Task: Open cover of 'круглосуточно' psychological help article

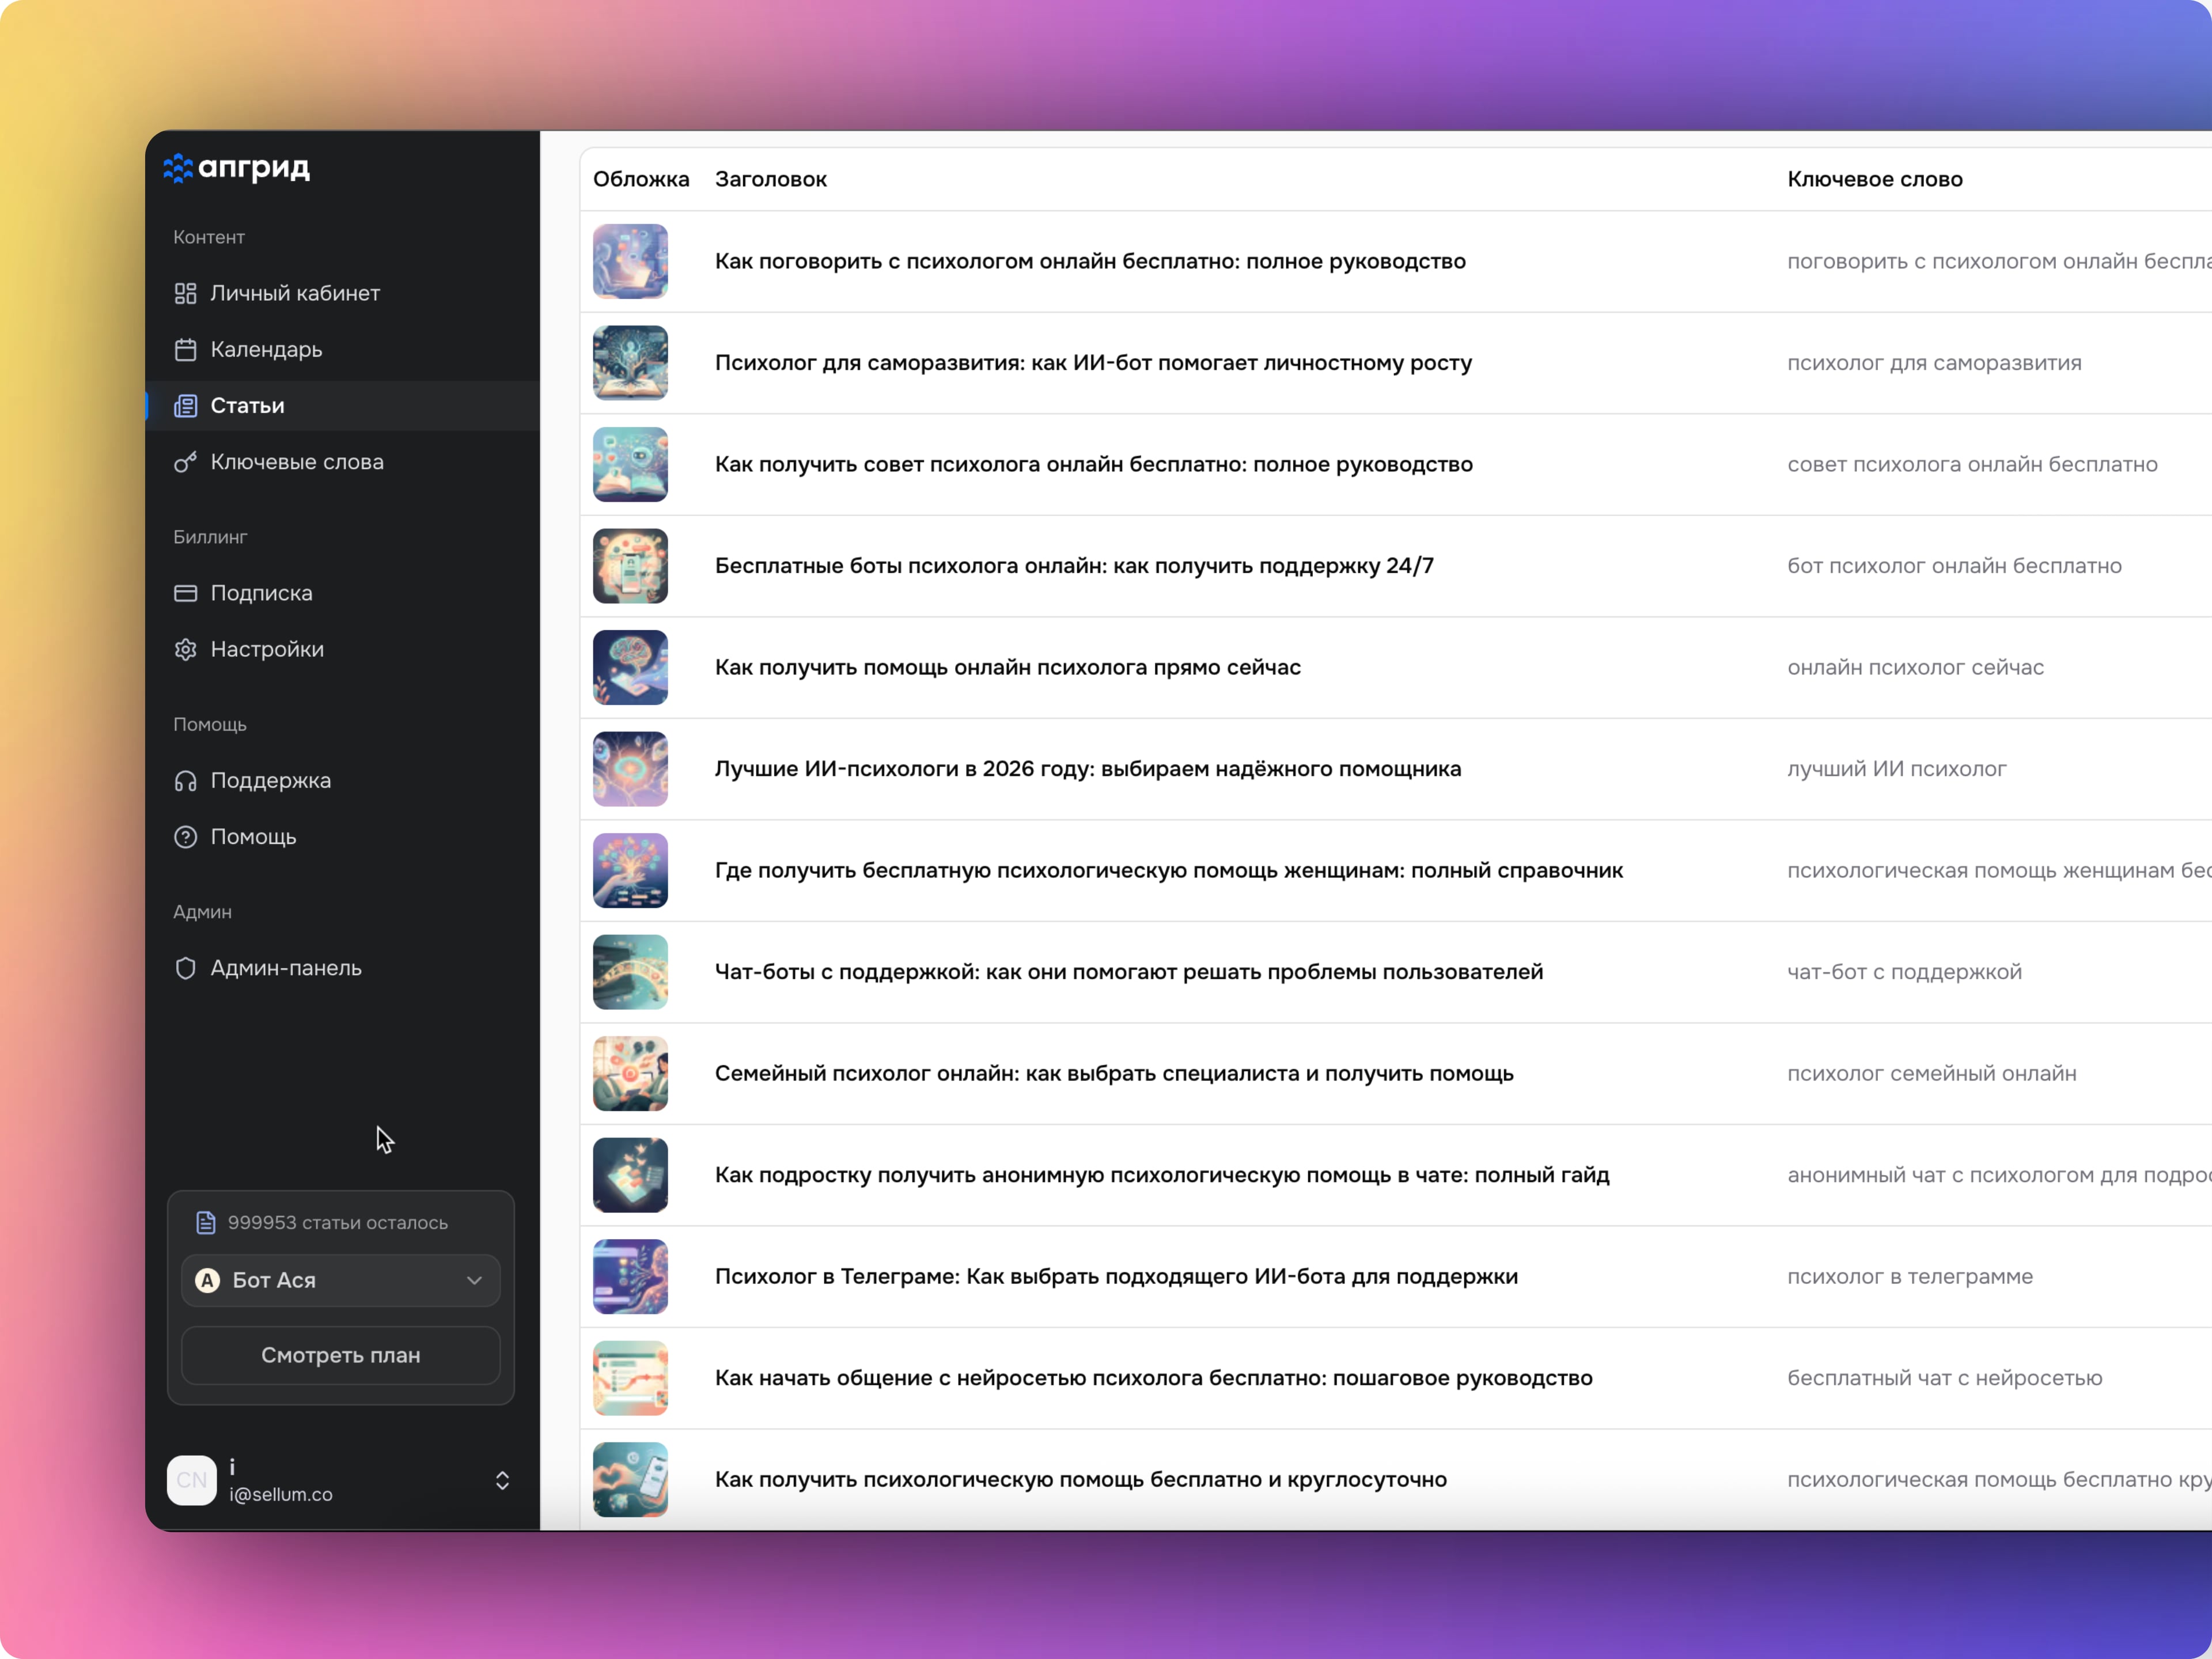Action: (630, 1479)
